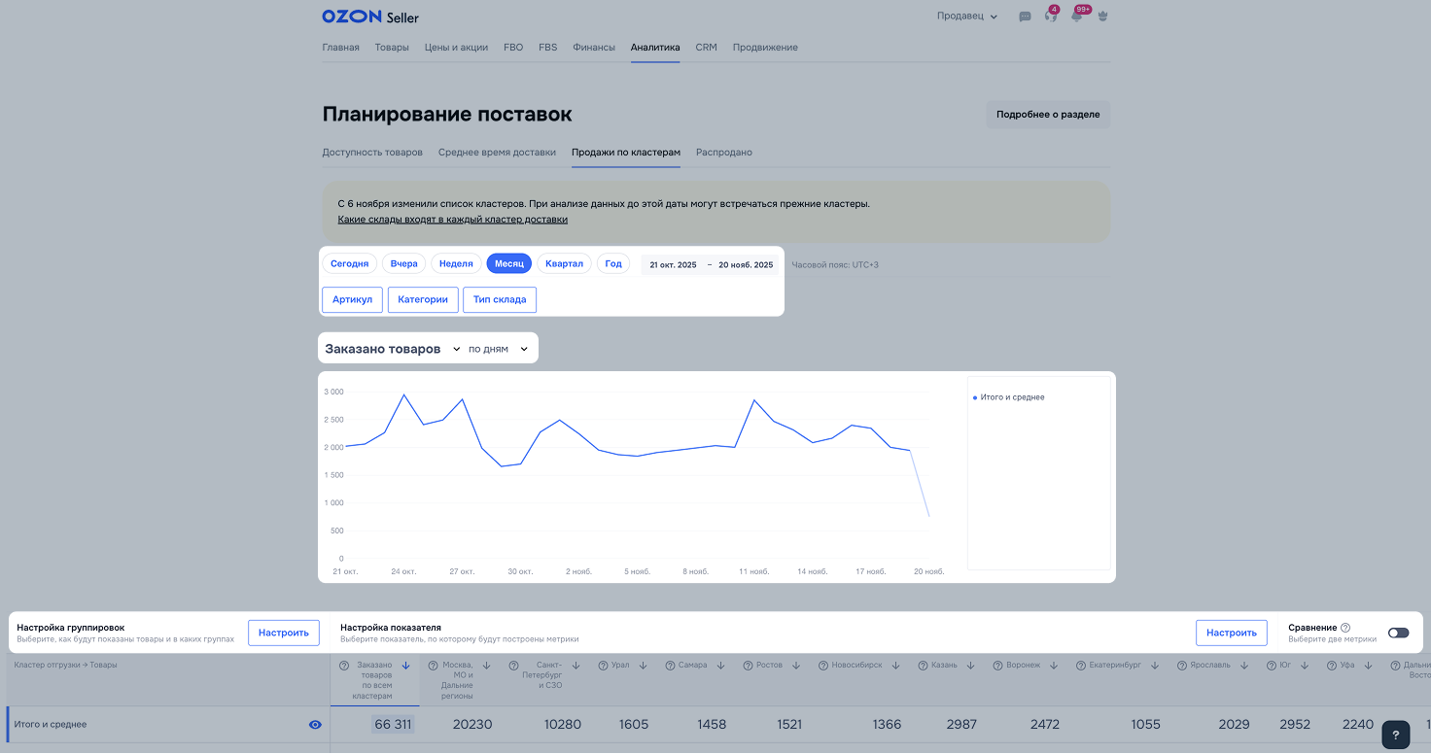1431x754 pixels.
Task: Open the chat messages icon
Action: [x=1025, y=17]
